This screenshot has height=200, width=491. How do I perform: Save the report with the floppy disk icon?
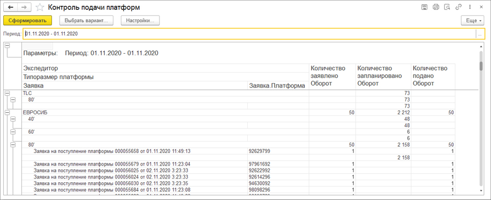point(424,7)
